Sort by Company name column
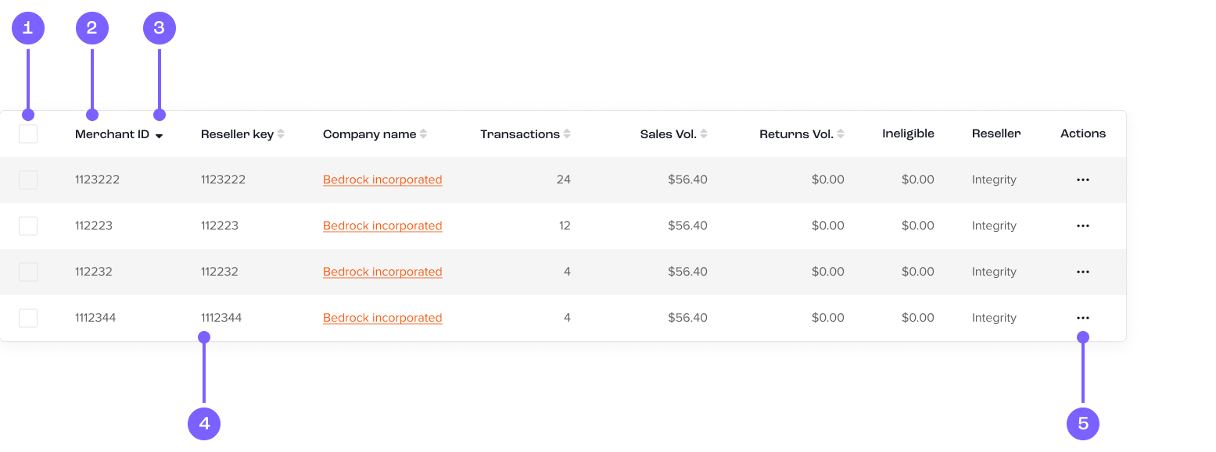Viewport: 1216px width, 452px height. [423, 134]
